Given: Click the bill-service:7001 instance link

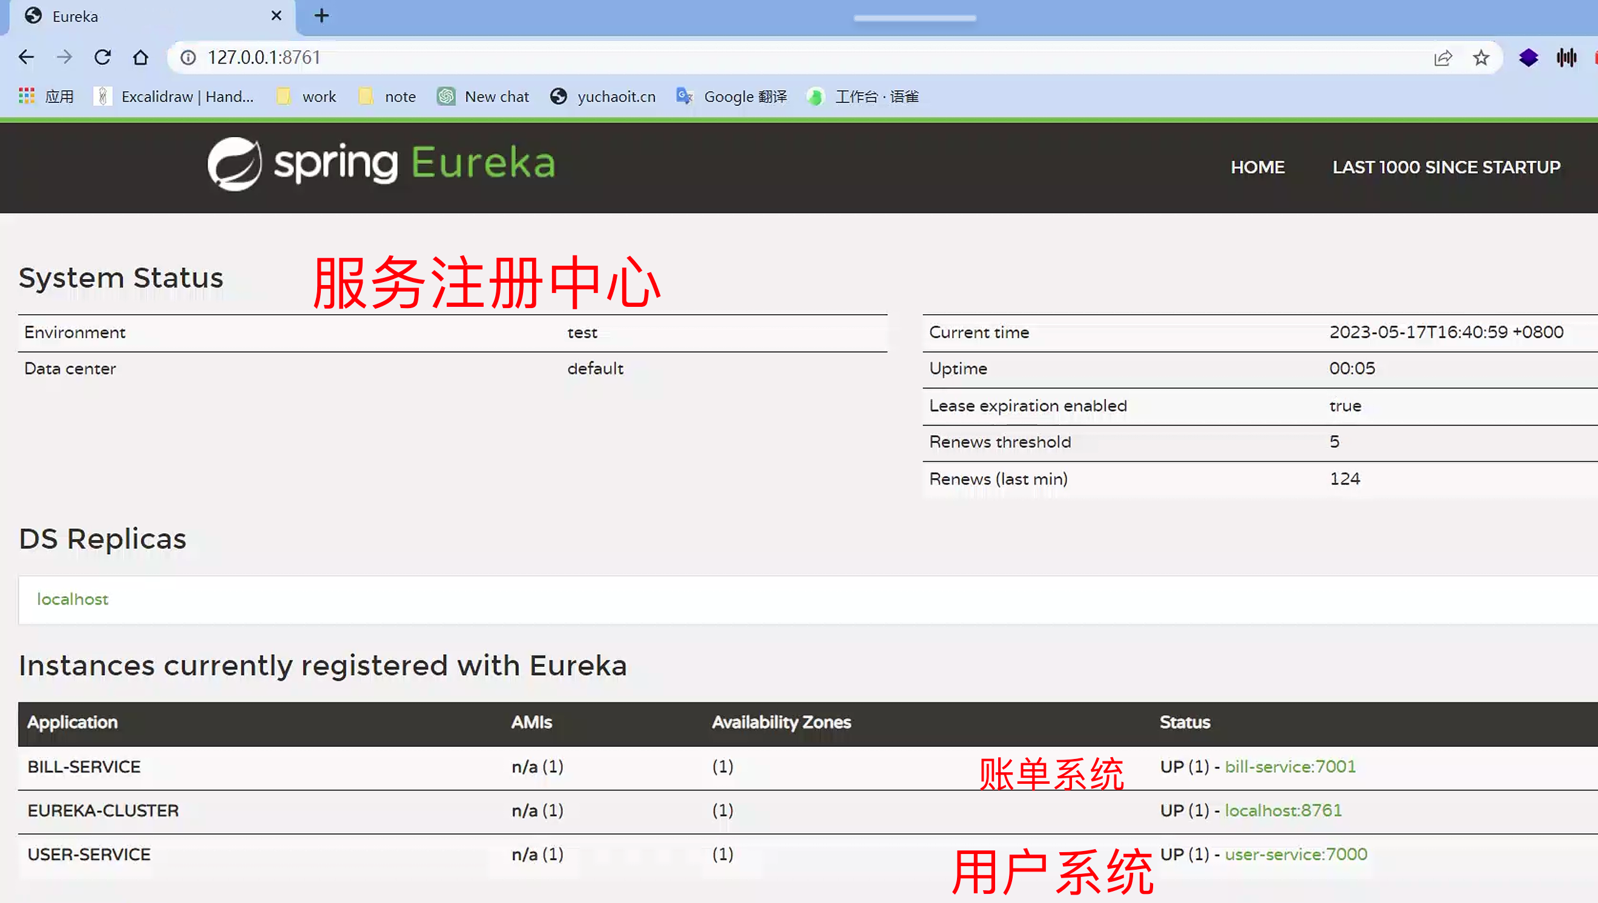Looking at the screenshot, I should (1290, 767).
